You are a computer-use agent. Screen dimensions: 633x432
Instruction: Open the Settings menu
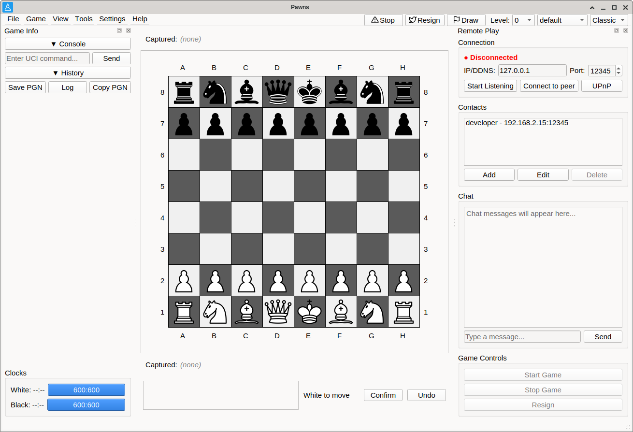(112, 19)
